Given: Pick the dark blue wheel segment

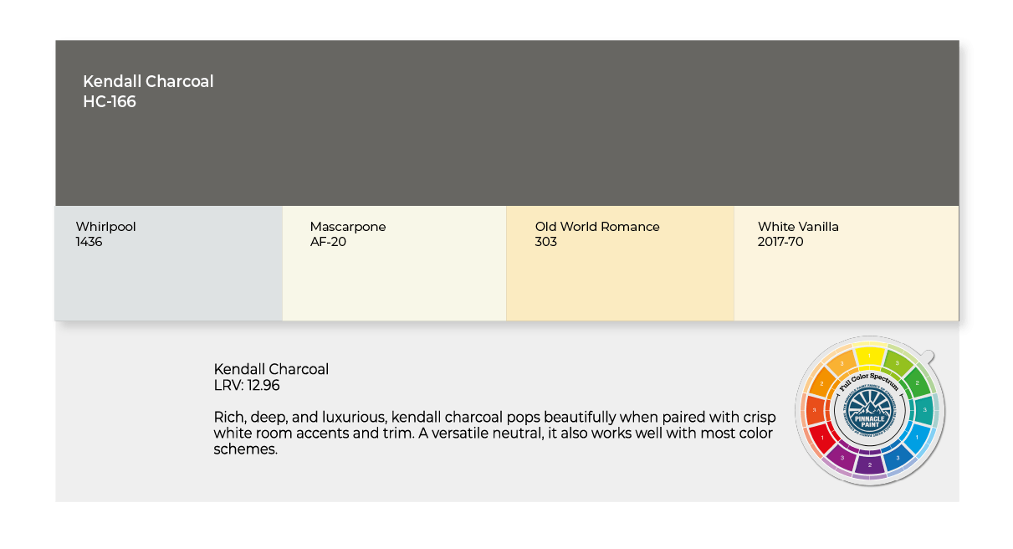Looking at the screenshot, I should coord(898,457).
